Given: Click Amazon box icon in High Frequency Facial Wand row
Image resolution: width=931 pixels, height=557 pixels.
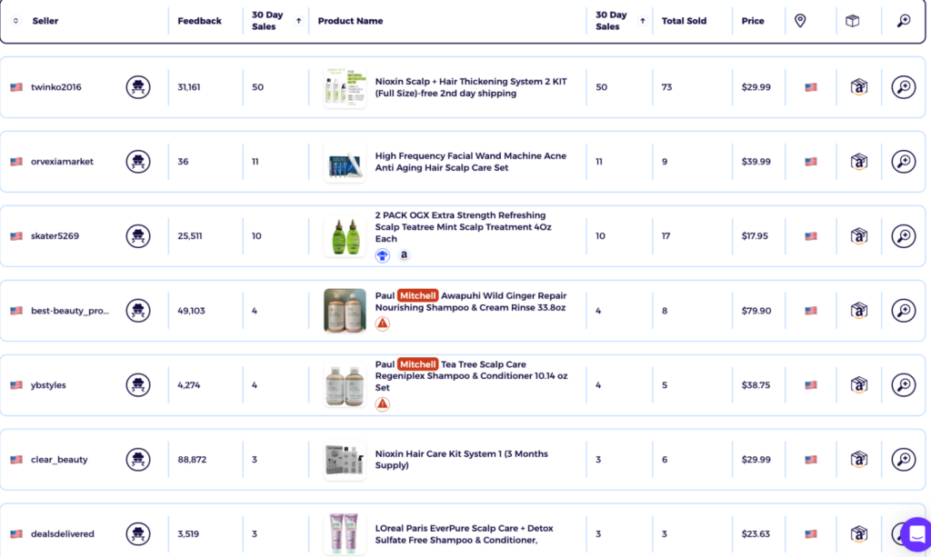Looking at the screenshot, I should 858,162.
